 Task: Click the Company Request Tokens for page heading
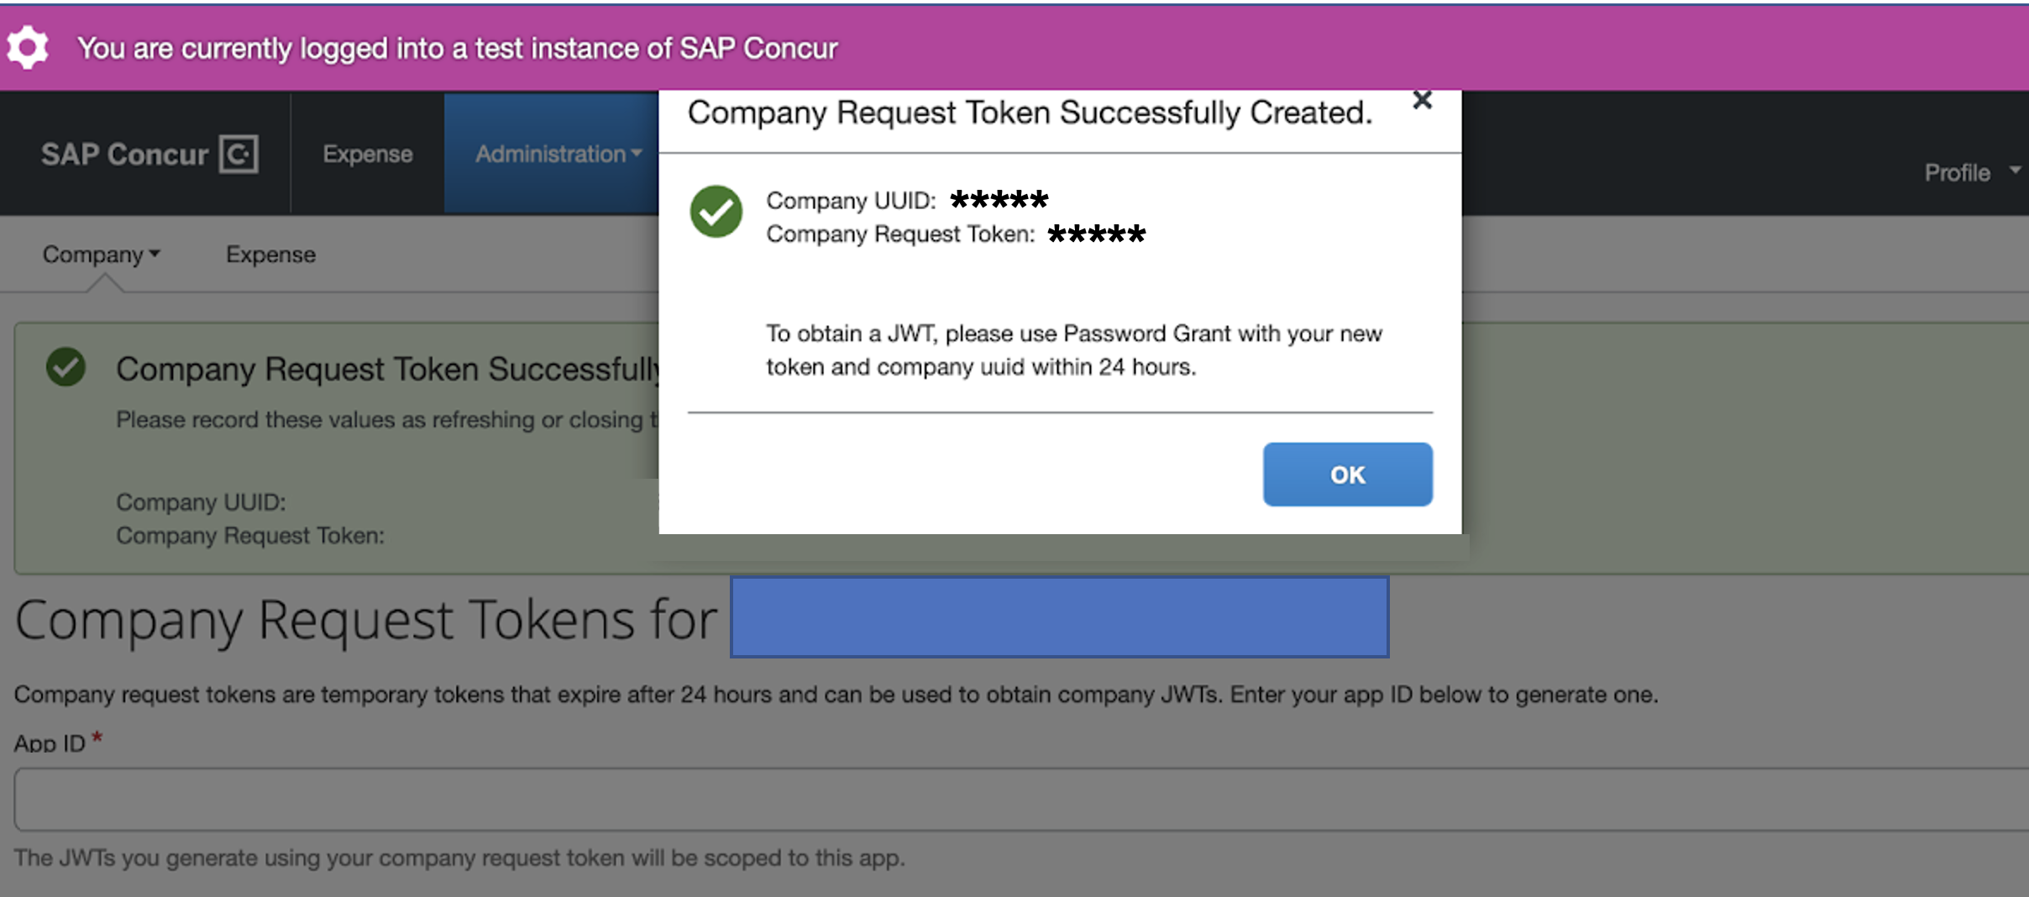366,620
